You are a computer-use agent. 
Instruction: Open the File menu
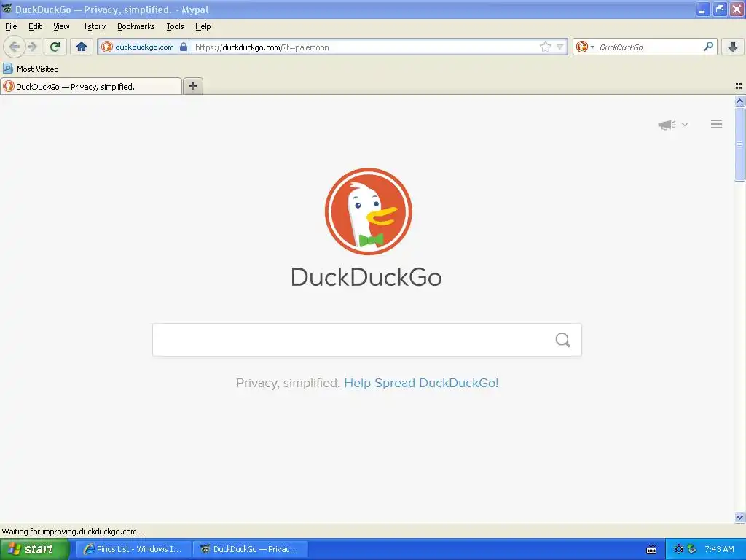click(x=11, y=26)
